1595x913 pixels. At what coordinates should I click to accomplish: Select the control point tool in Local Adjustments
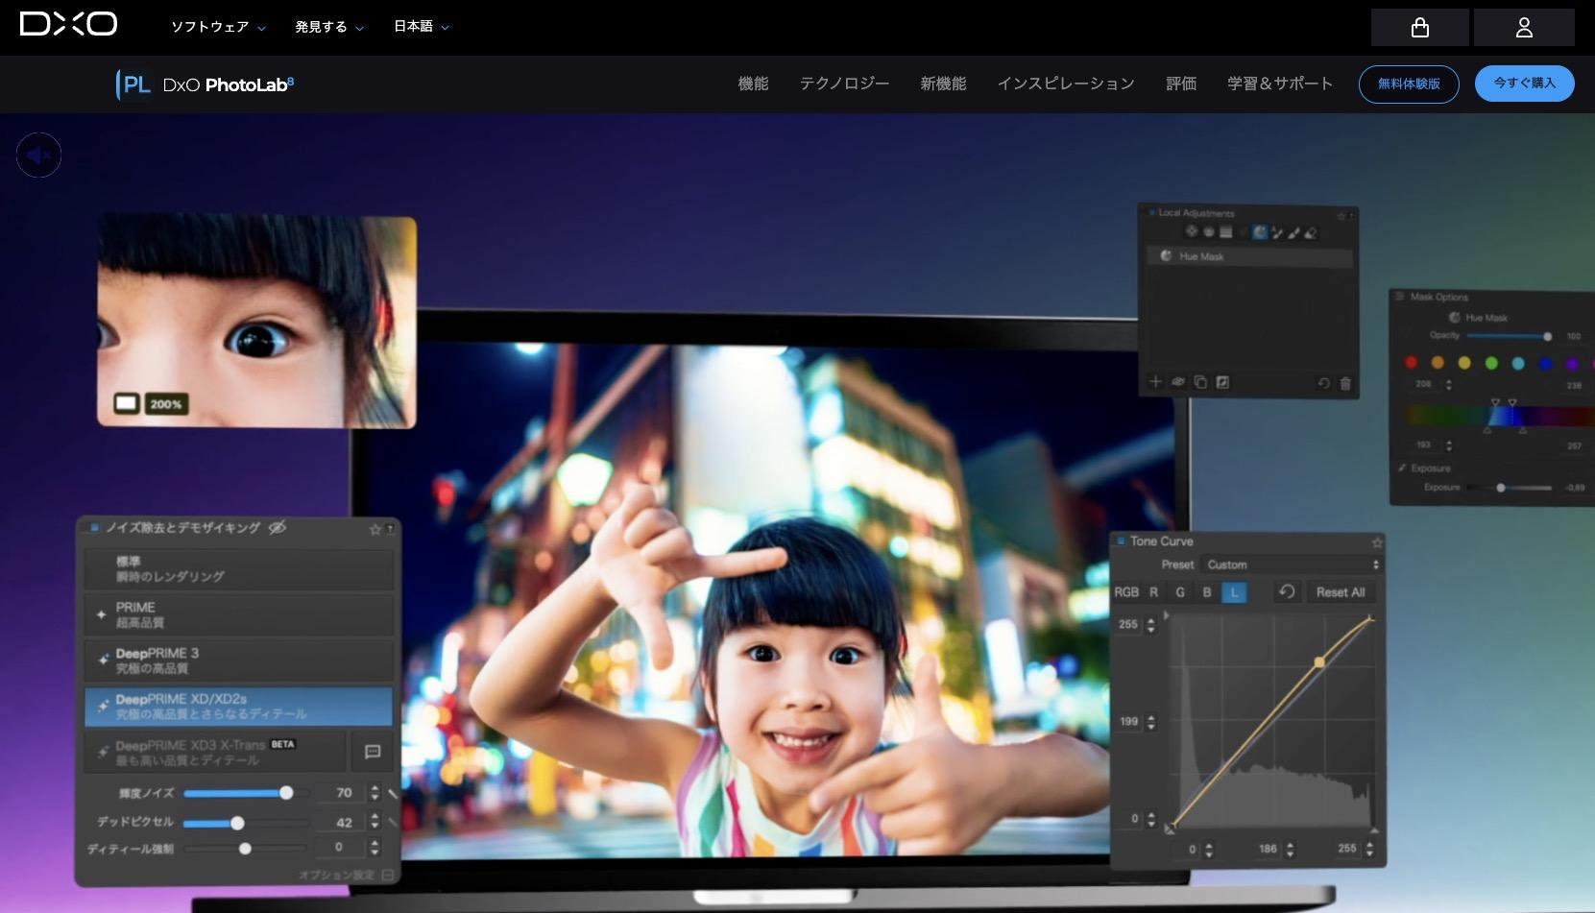pos(1192,231)
